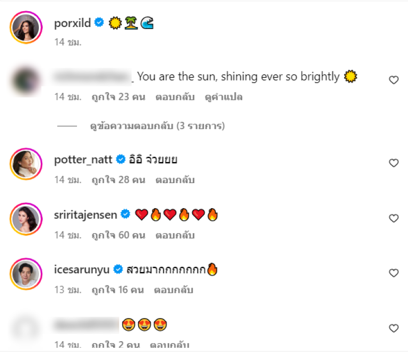Screen dimensions: 408x357
Task: Like potter_natt's comment with the heart
Action: tap(393, 163)
